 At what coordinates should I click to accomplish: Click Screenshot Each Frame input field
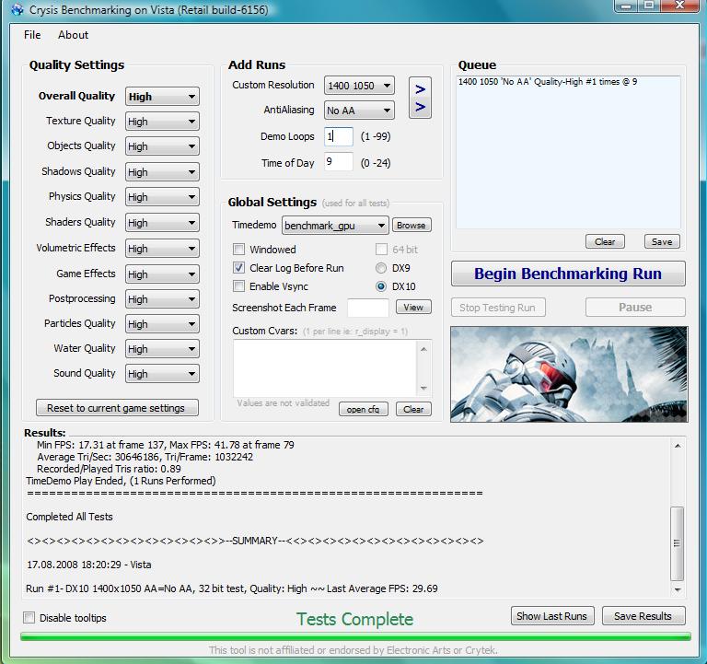[x=368, y=308]
